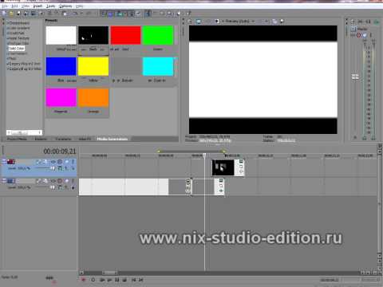Screen dimensions: 383x287
Task: Click the black clip on the first track
Action: [x=223, y=167]
